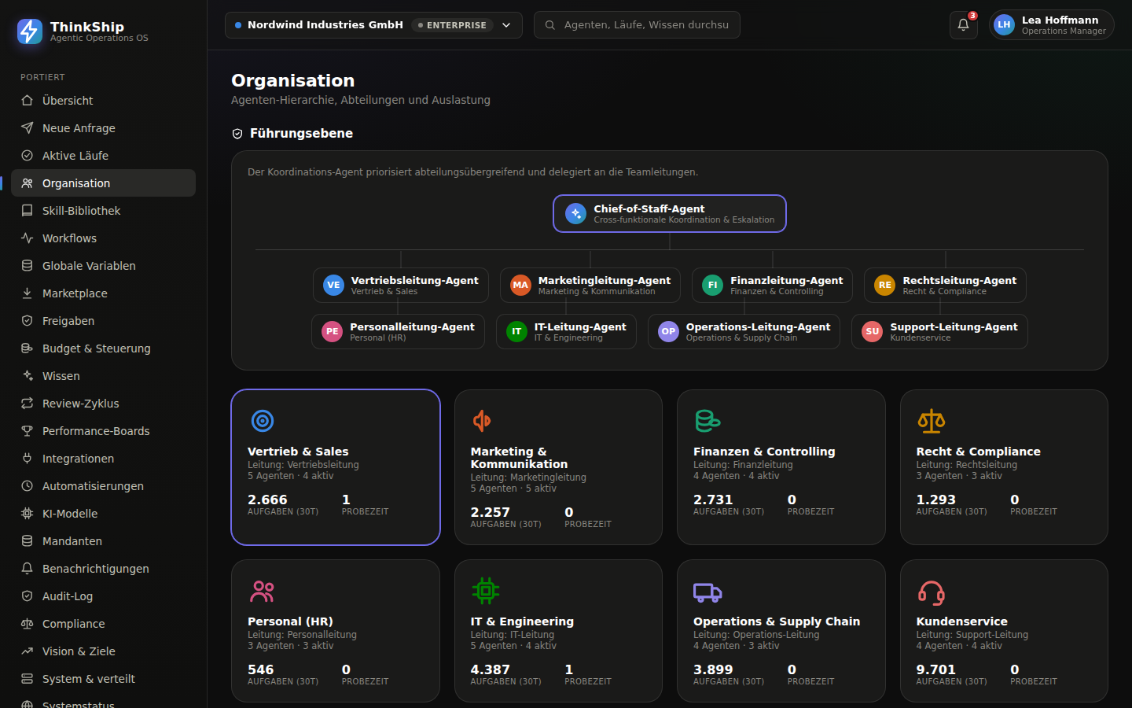Click the Kundenservice headset icon
1132x708 pixels.
[931, 592]
